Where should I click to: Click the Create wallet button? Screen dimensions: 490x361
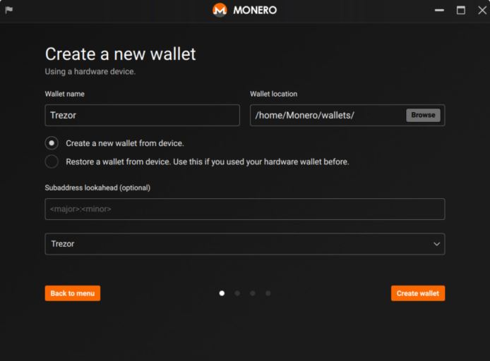(x=418, y=293)
